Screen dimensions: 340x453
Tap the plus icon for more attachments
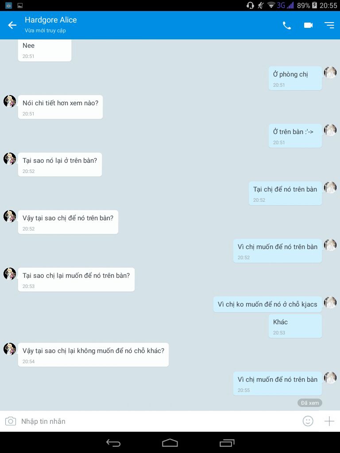coord(329,421)
